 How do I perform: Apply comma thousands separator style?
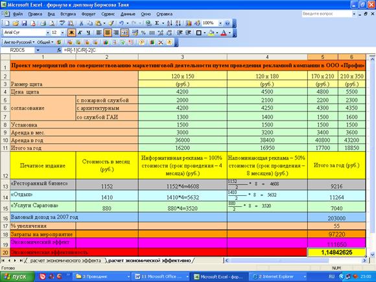pos(152,32)
